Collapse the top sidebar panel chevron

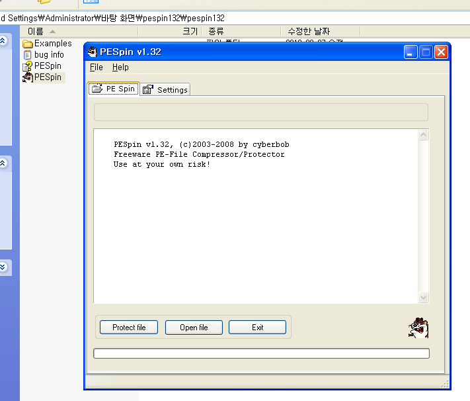[x=3, y=41]
